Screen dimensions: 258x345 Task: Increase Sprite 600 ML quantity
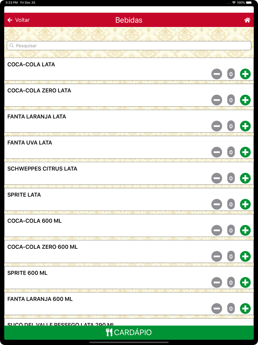[x=245, y=282]
